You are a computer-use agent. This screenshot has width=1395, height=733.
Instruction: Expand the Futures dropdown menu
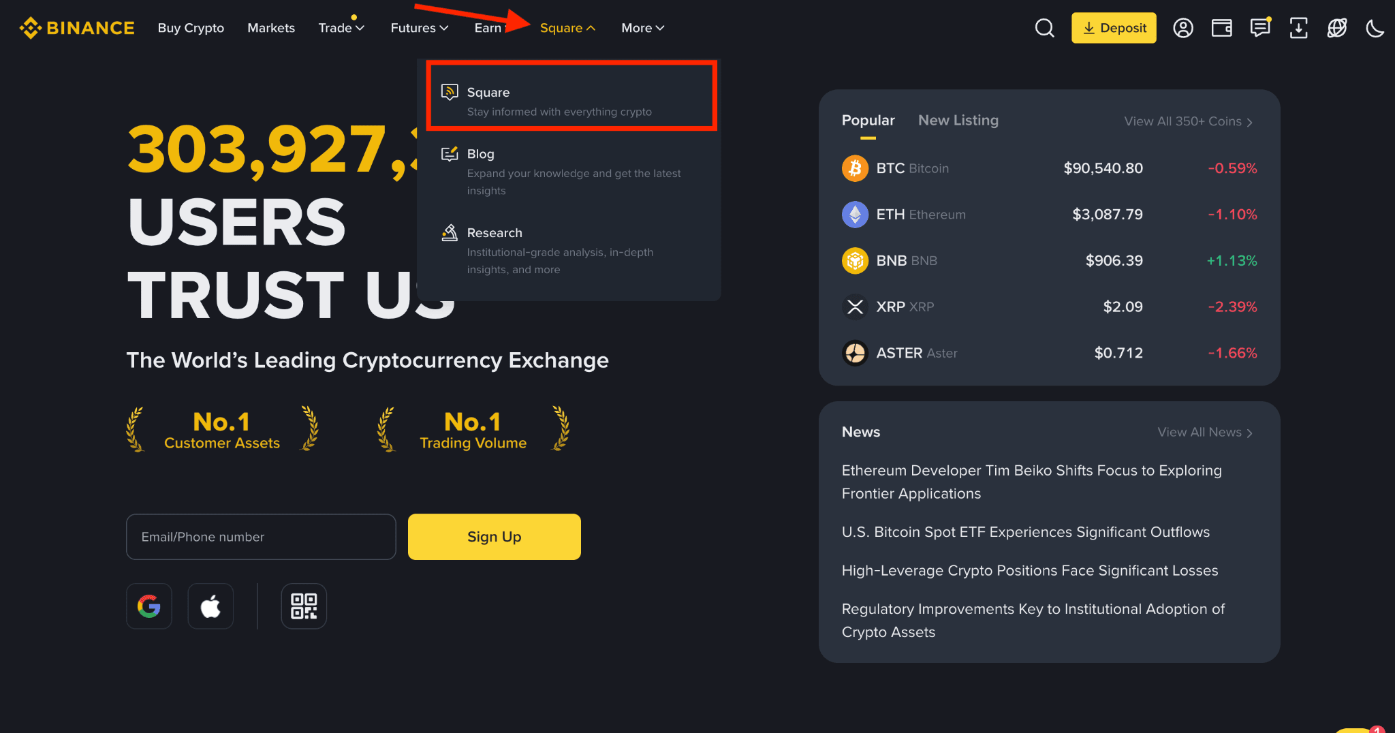pyautogui.click(x=419, y=28)
